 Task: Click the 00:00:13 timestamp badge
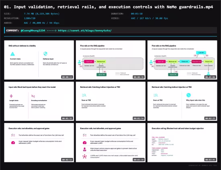67,77
